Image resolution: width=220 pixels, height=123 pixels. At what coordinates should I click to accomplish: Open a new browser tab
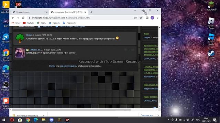point(91,12)
